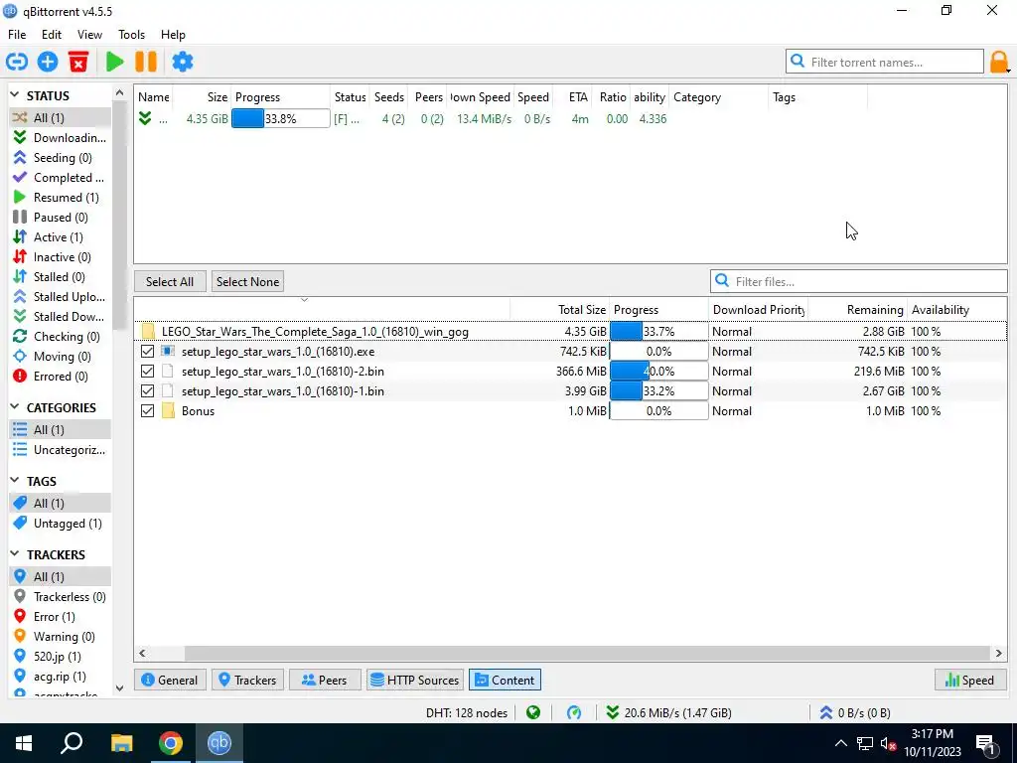The width and height of the screenshot is (1017, 763).
Task: Click the Select None button
Action: [247, 281]
